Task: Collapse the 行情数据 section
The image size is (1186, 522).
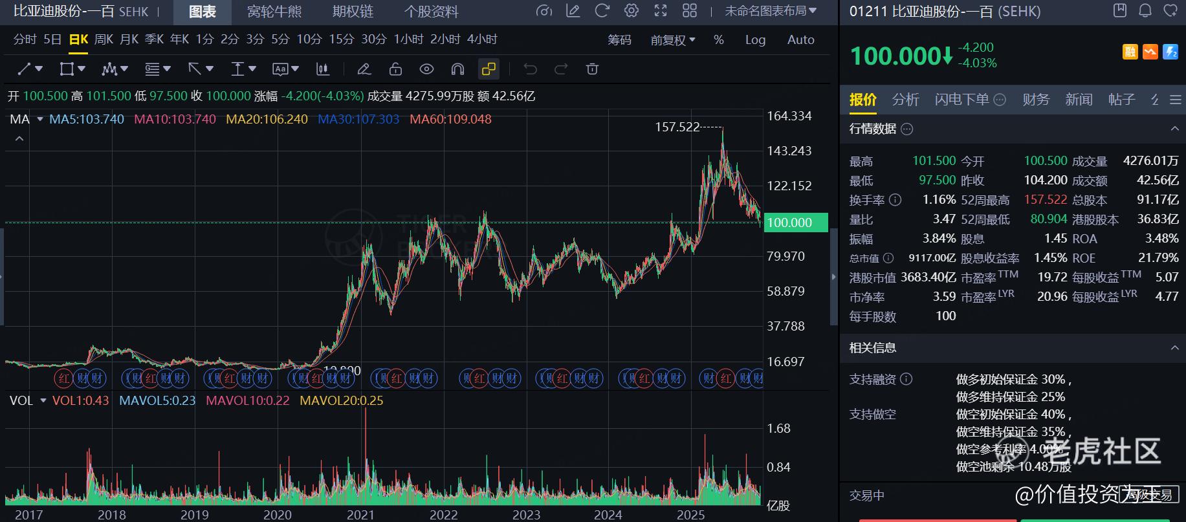Action: tap(1174, 129)
